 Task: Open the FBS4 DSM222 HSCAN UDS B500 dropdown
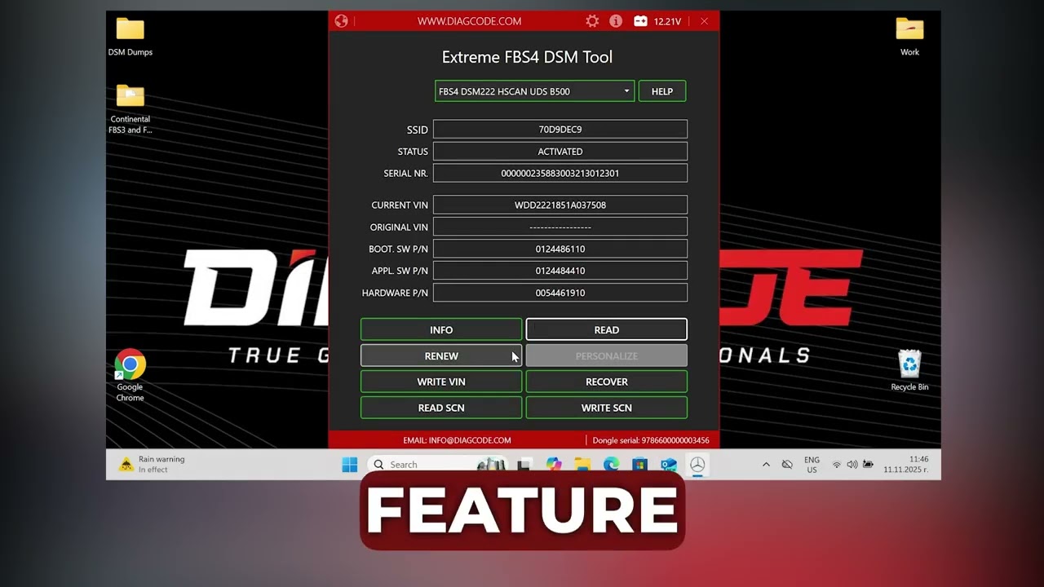534,91
